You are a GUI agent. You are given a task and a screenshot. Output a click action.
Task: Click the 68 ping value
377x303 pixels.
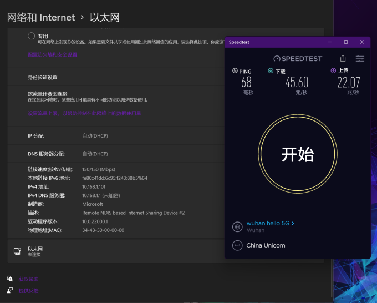tap(247, 82)
